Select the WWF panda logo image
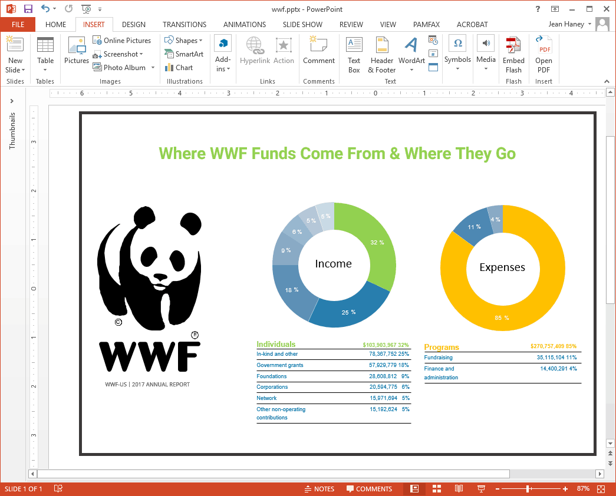The width and height of the screenshot is (616, 496). pos(149,289)
